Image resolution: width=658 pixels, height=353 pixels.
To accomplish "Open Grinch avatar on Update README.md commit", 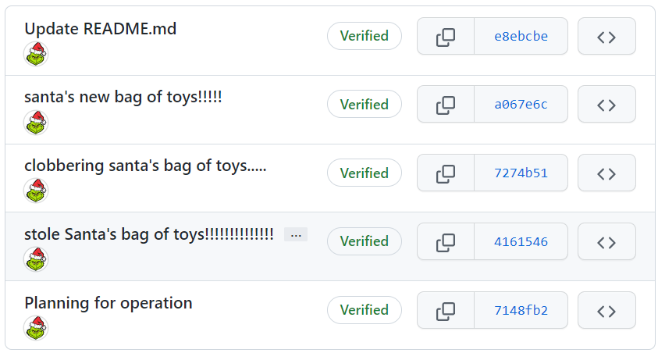I will [x=36, y=54].
